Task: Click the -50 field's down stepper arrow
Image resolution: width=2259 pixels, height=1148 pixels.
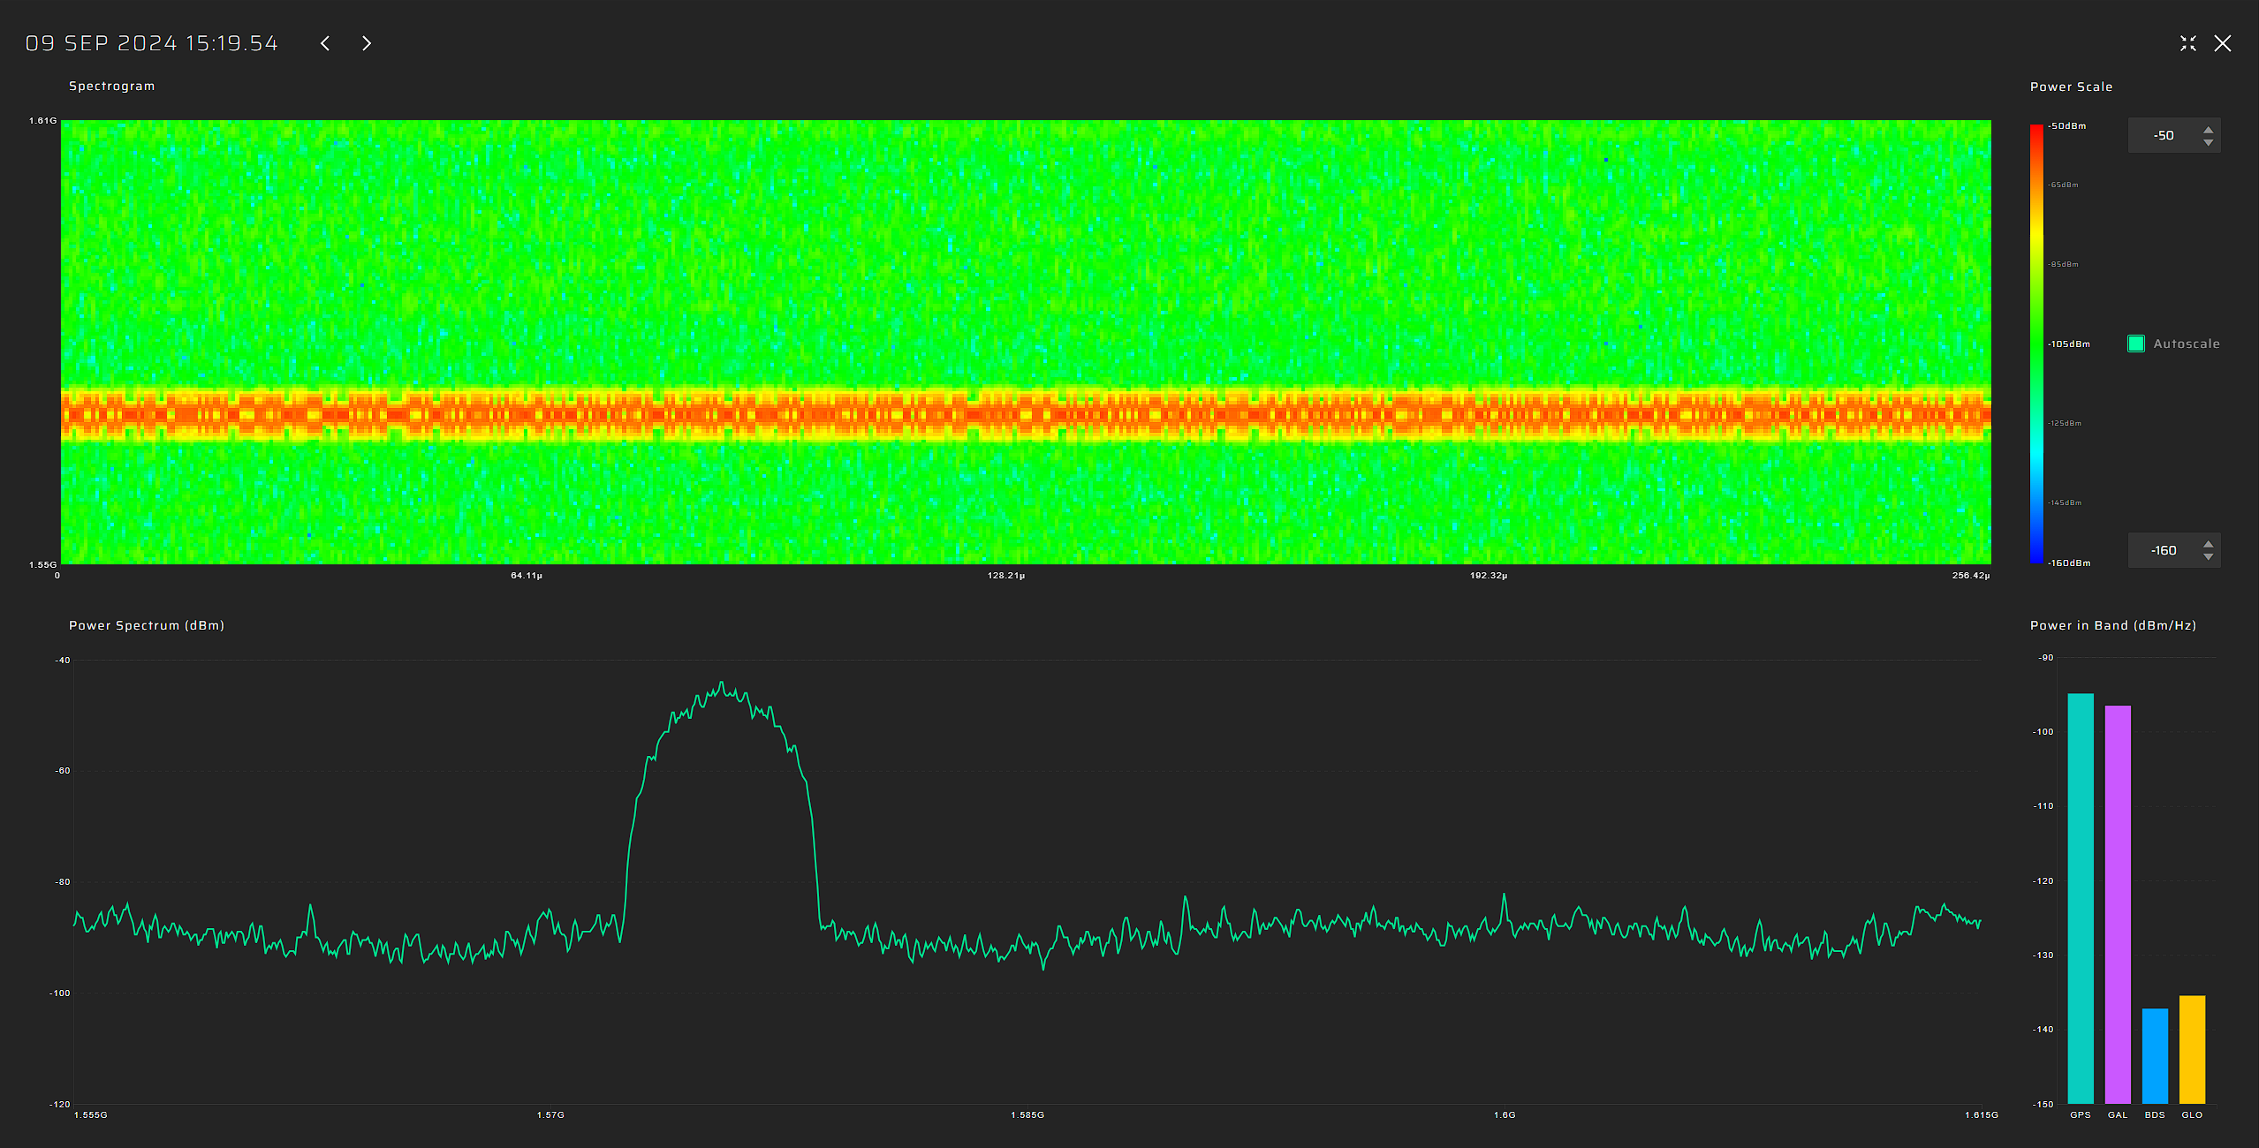Action: [2209, 140]
